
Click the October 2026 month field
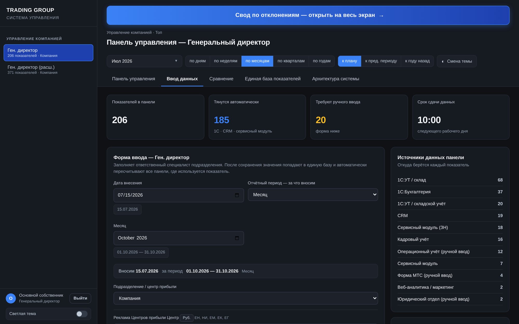179,238
